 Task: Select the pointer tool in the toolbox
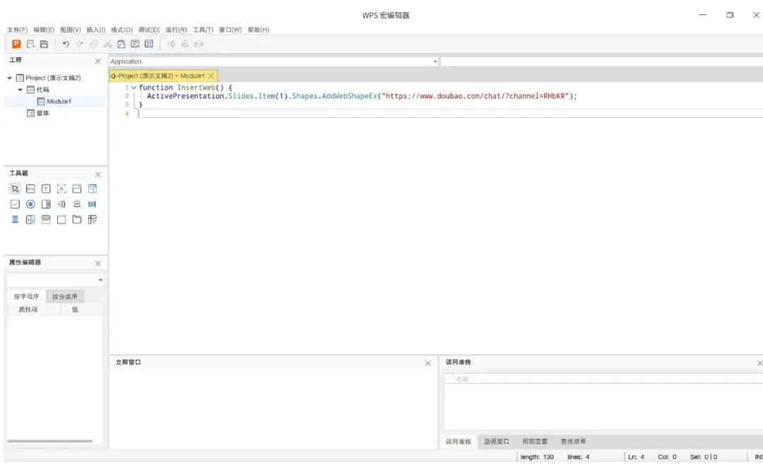point(15,189)
